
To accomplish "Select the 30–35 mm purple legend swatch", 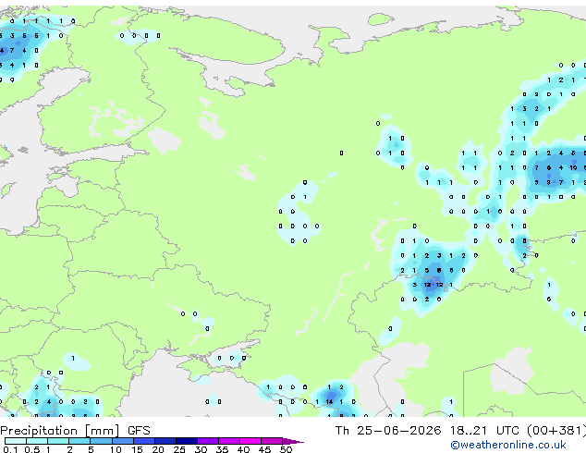I will point(208,441).
